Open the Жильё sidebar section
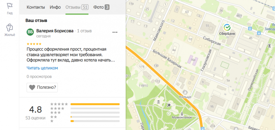The image size is (275, 130). [10, 30]
